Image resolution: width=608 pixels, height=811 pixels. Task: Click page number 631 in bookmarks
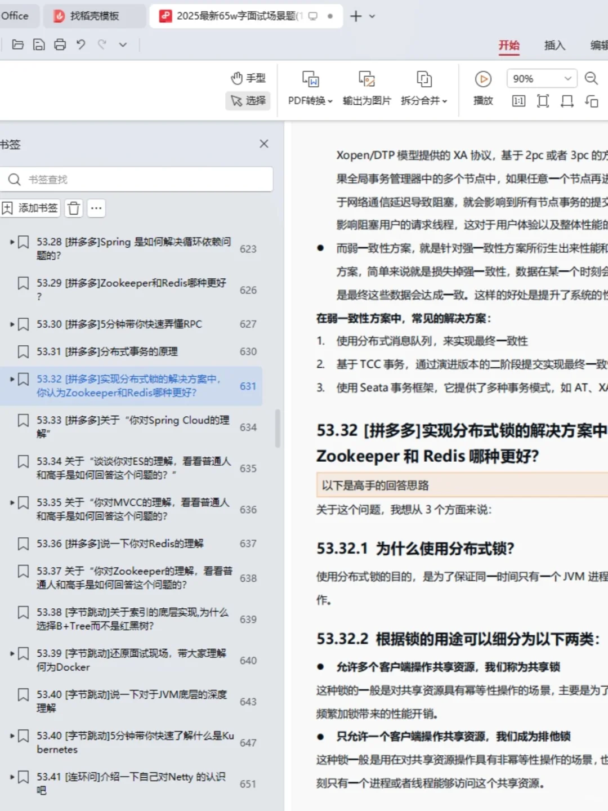[248, 386]
